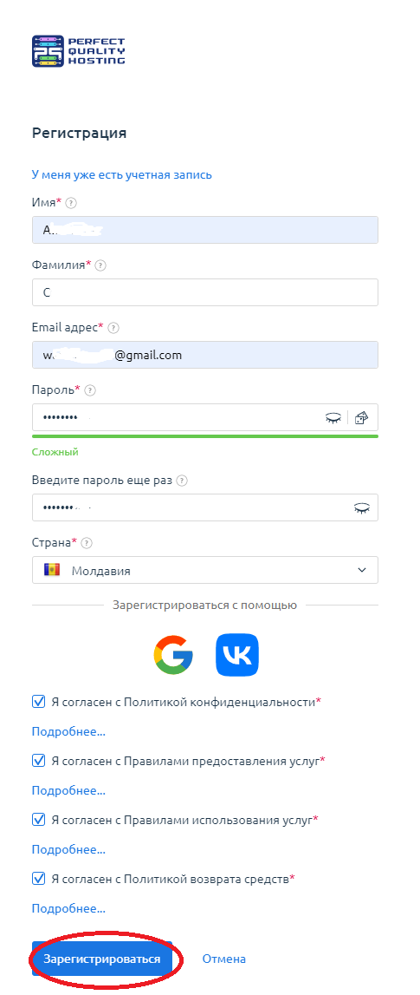Viewport: 420px width, 995px height.
Task: Click the Отмена link
Action: 223,959
